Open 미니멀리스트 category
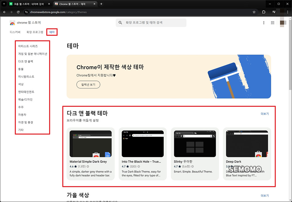Viewport: 292px width, 202px height. tap(26, 77)
